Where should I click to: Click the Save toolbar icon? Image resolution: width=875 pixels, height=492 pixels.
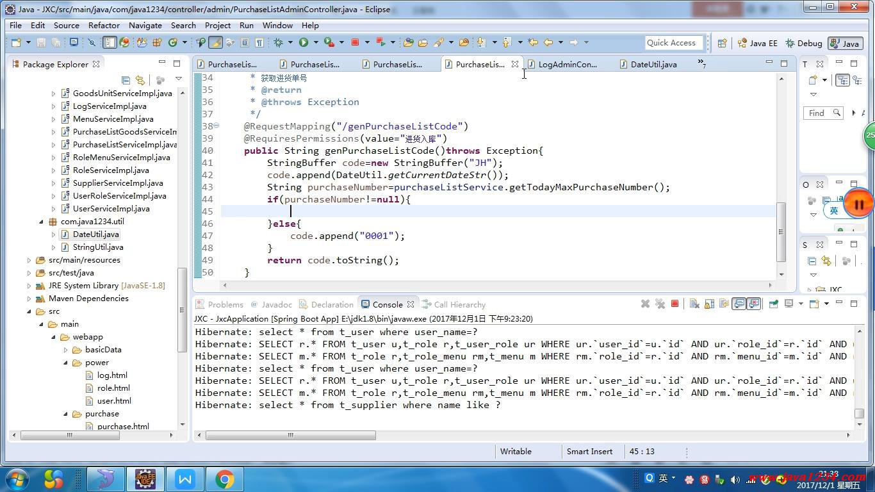(x=41, y=42)
